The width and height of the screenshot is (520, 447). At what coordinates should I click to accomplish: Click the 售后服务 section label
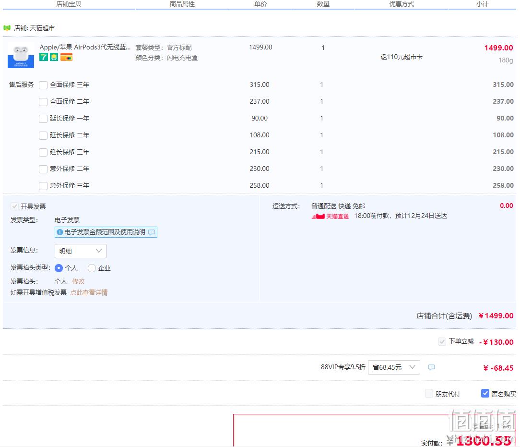click(x=21, y=85)
